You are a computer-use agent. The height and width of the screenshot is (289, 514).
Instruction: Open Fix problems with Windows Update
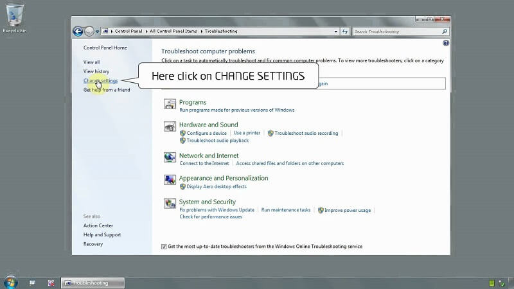(217, 210)
